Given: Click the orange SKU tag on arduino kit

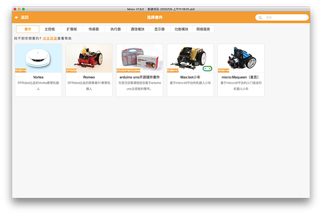Looking at the screenshot, I should (x=128, y=71).
